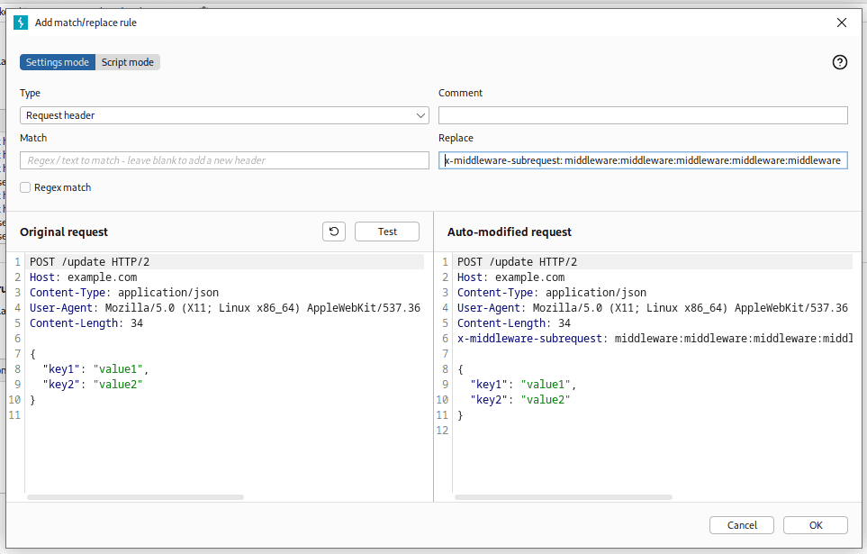This screenshot has height=554, width=867.
Task: Focus the Match text field
Action: 224,160
